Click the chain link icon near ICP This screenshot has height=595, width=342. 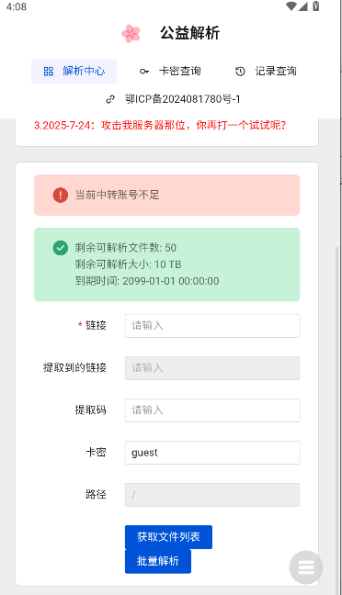point(110,99)
